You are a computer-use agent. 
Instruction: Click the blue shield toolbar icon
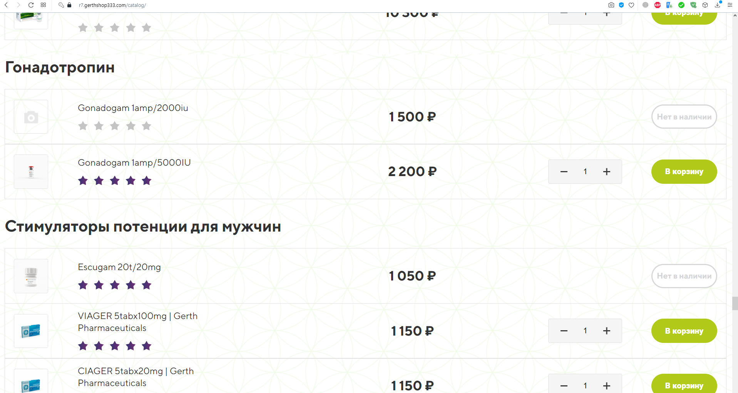621,5
